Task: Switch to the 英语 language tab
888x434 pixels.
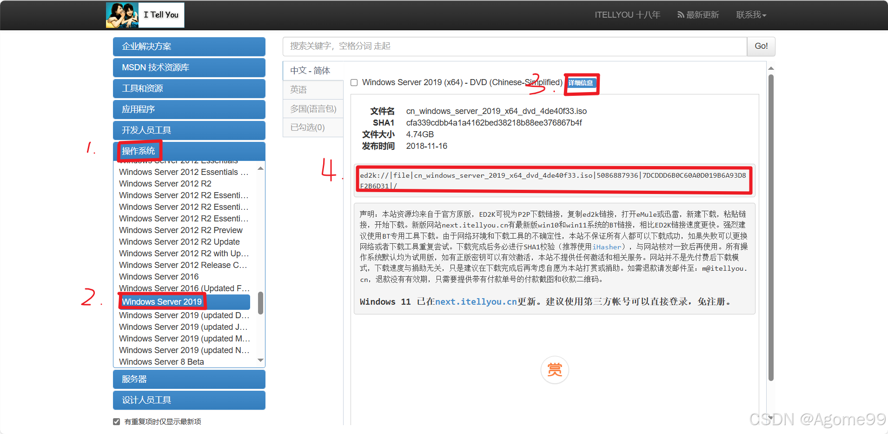Action: tap(313, 90)
